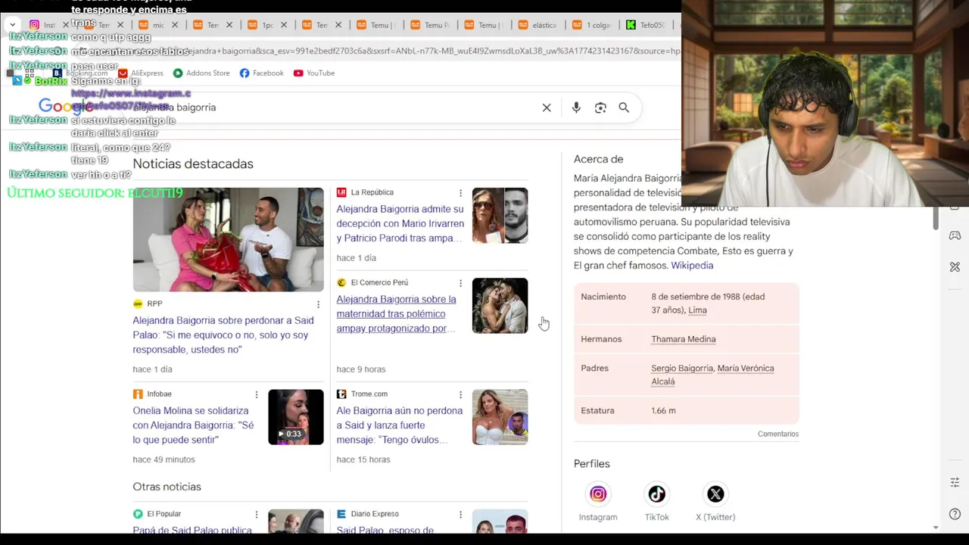Open the X (Twitter) profile icon
969x545 pixels.
[x=715, y=494]
